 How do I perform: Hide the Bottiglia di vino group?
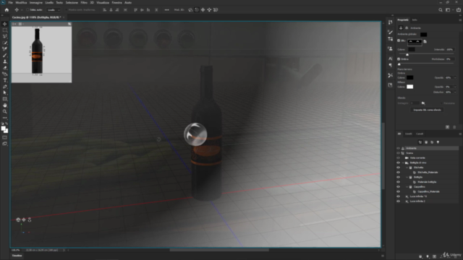398,162
